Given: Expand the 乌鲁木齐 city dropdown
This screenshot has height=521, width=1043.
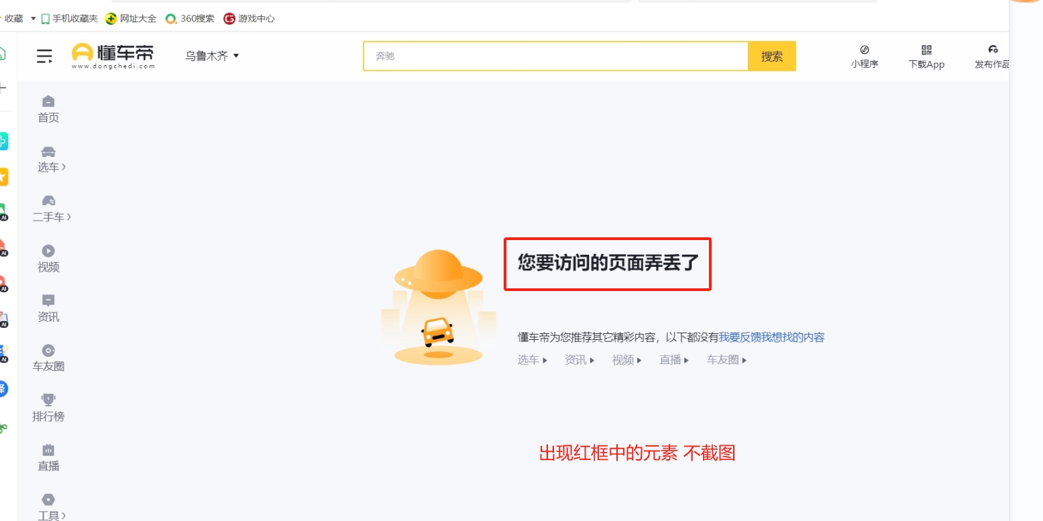Looking at the screenshot, I should [x=212, y=56].
